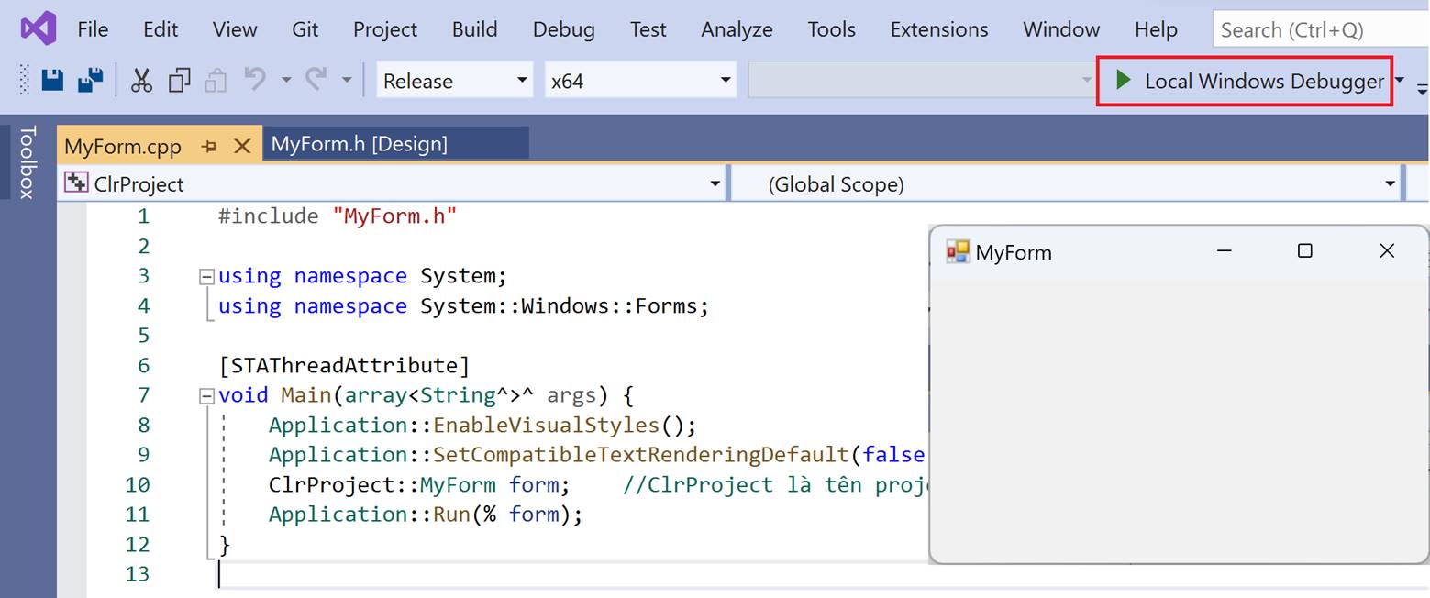This screenshot has height=598, width=1430.
Task: Click the Search (Ctrl+Q) box
Action: coord(1319,29)
